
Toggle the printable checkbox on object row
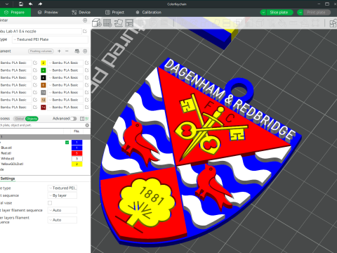coord(67,142)
